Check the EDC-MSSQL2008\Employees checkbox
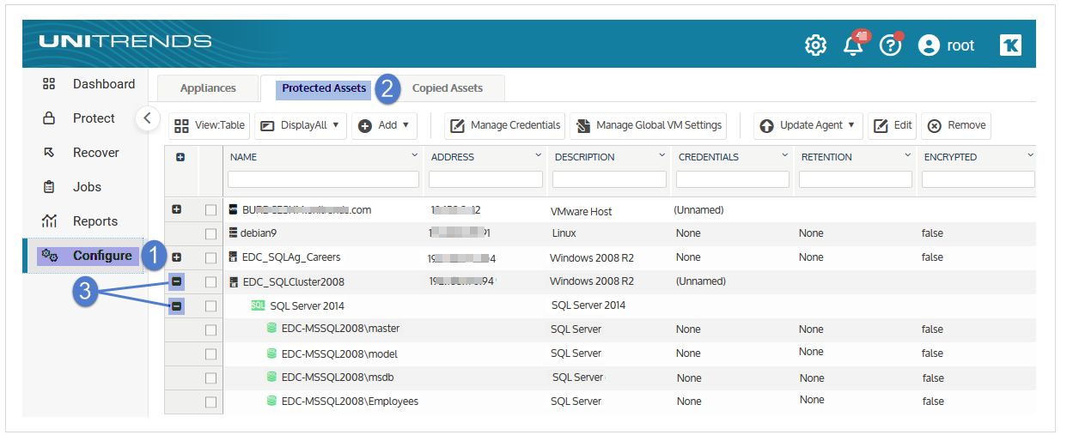 point(210,402)
